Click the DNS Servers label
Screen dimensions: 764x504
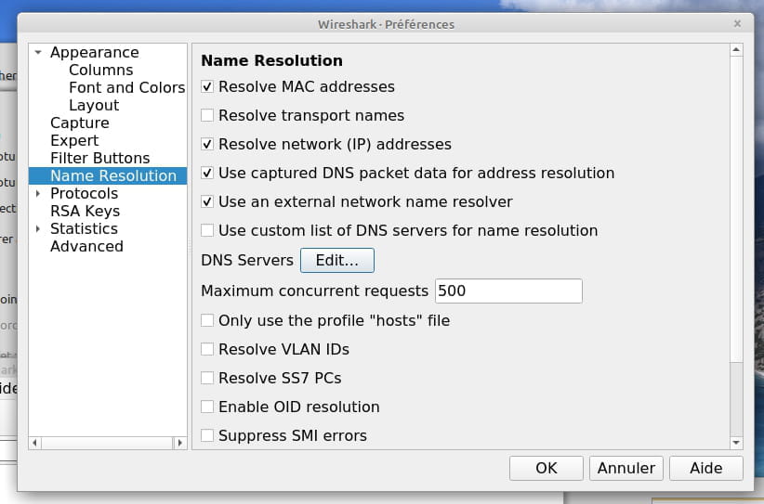click(247, 260)
